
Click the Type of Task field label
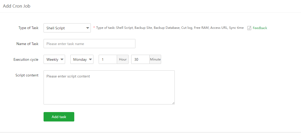coord(28,28)
